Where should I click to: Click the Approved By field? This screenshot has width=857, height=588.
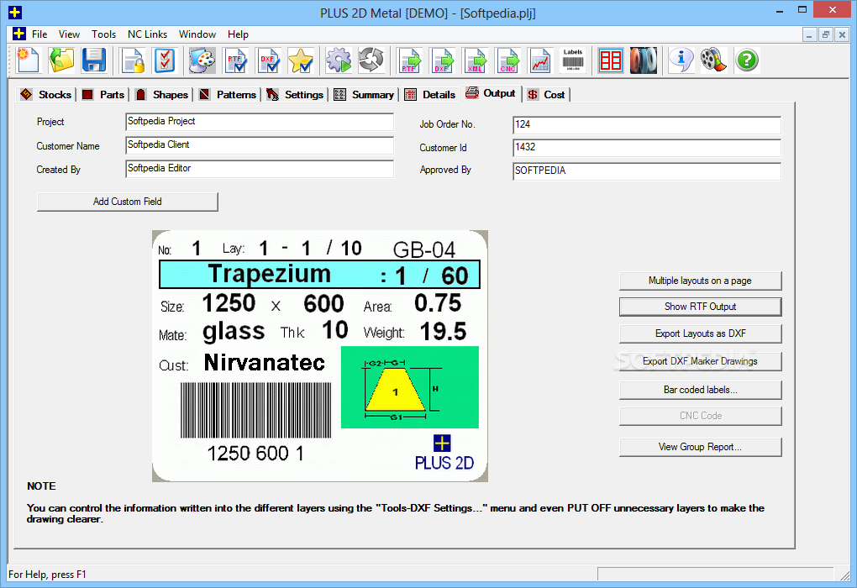point(647,171)
